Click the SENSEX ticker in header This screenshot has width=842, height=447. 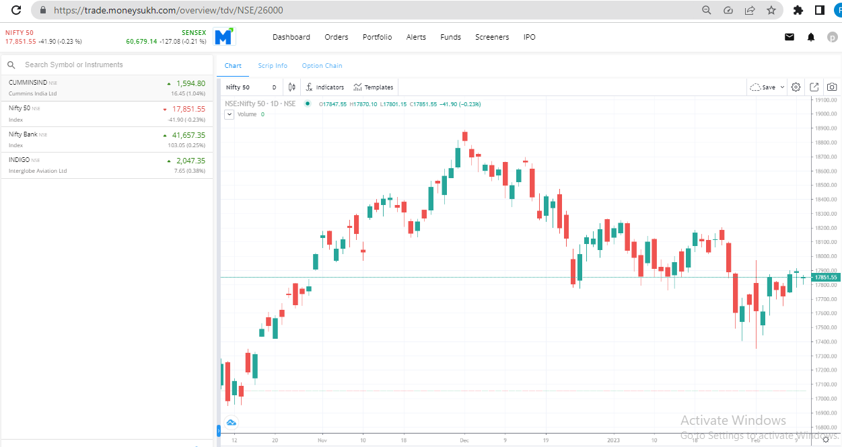coord(167,37)
